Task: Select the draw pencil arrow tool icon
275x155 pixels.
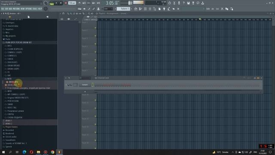Action: (x=84, y=9)
